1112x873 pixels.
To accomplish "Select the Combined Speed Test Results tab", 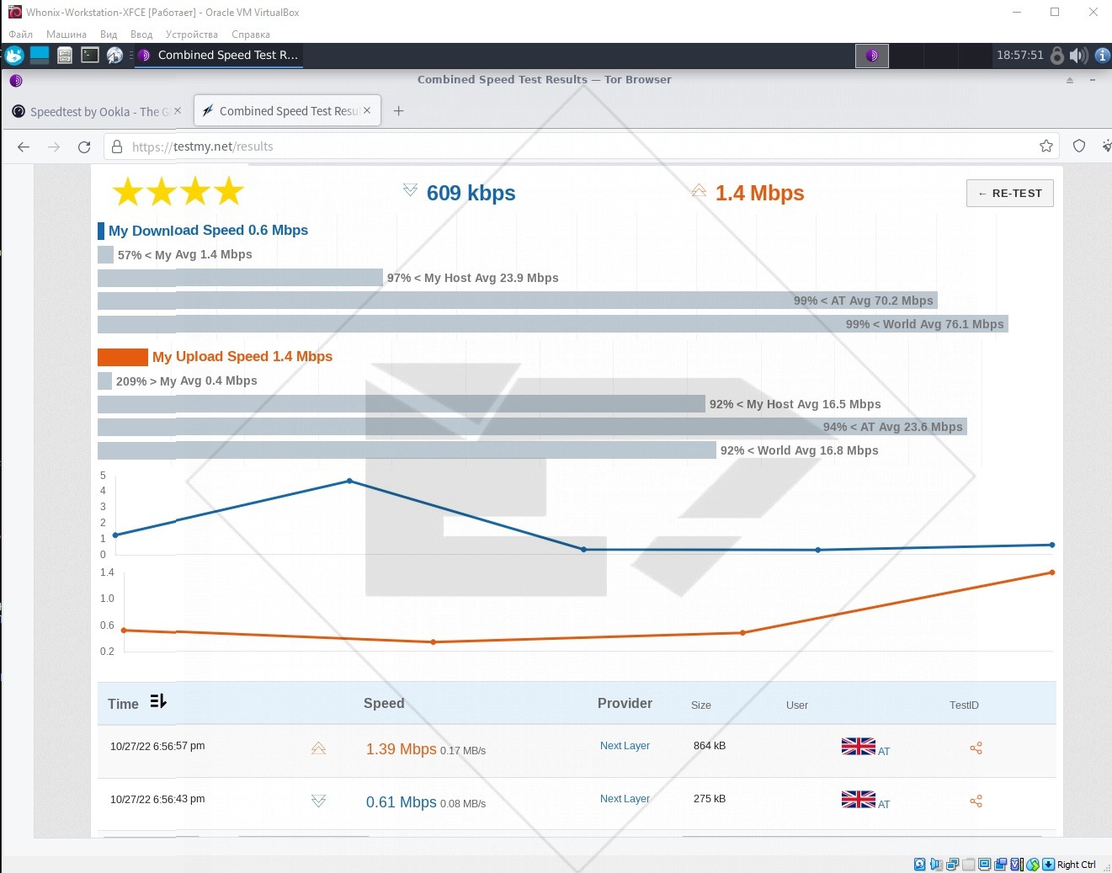I will pyautogui.click(x=286, y=111).
